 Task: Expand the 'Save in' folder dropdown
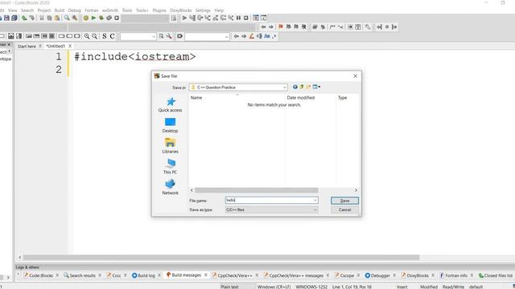pyautogui.click(x=284, y=88)
